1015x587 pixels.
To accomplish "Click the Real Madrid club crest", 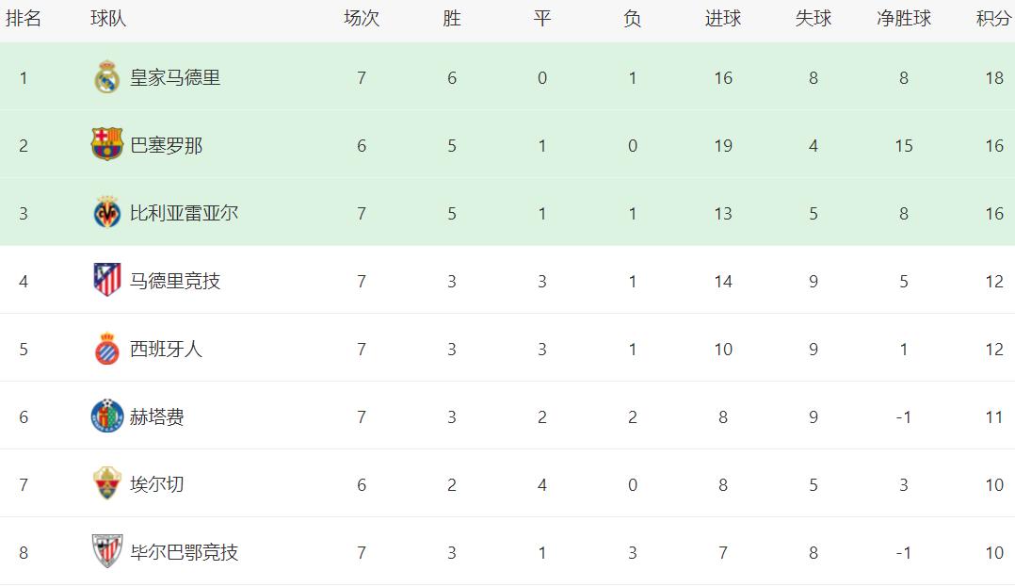I will coord(107,77).
